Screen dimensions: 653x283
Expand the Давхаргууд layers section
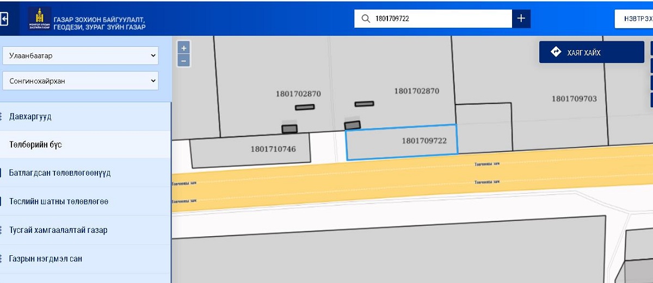(x=30, y=116)
